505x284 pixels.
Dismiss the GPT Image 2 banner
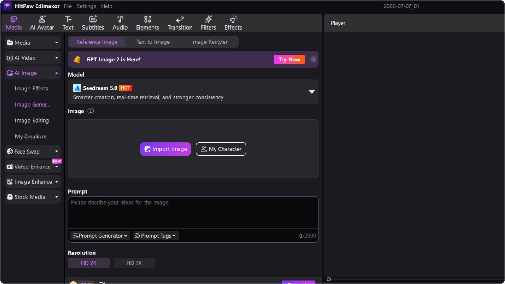[313, 59]
